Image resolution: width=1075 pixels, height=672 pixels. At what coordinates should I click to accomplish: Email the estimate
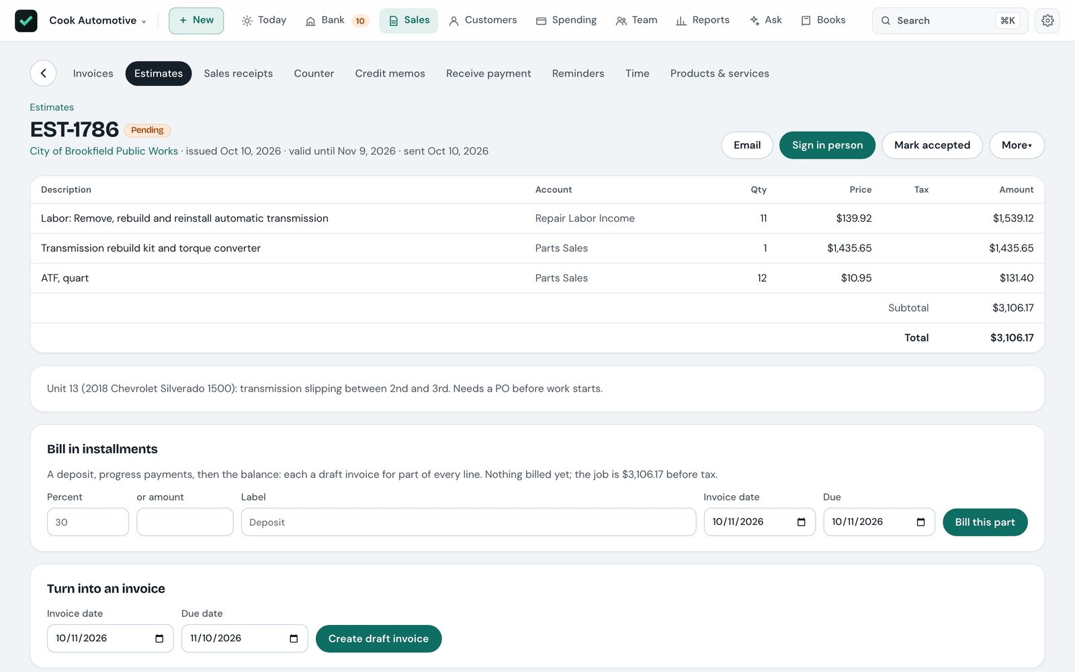747,145
